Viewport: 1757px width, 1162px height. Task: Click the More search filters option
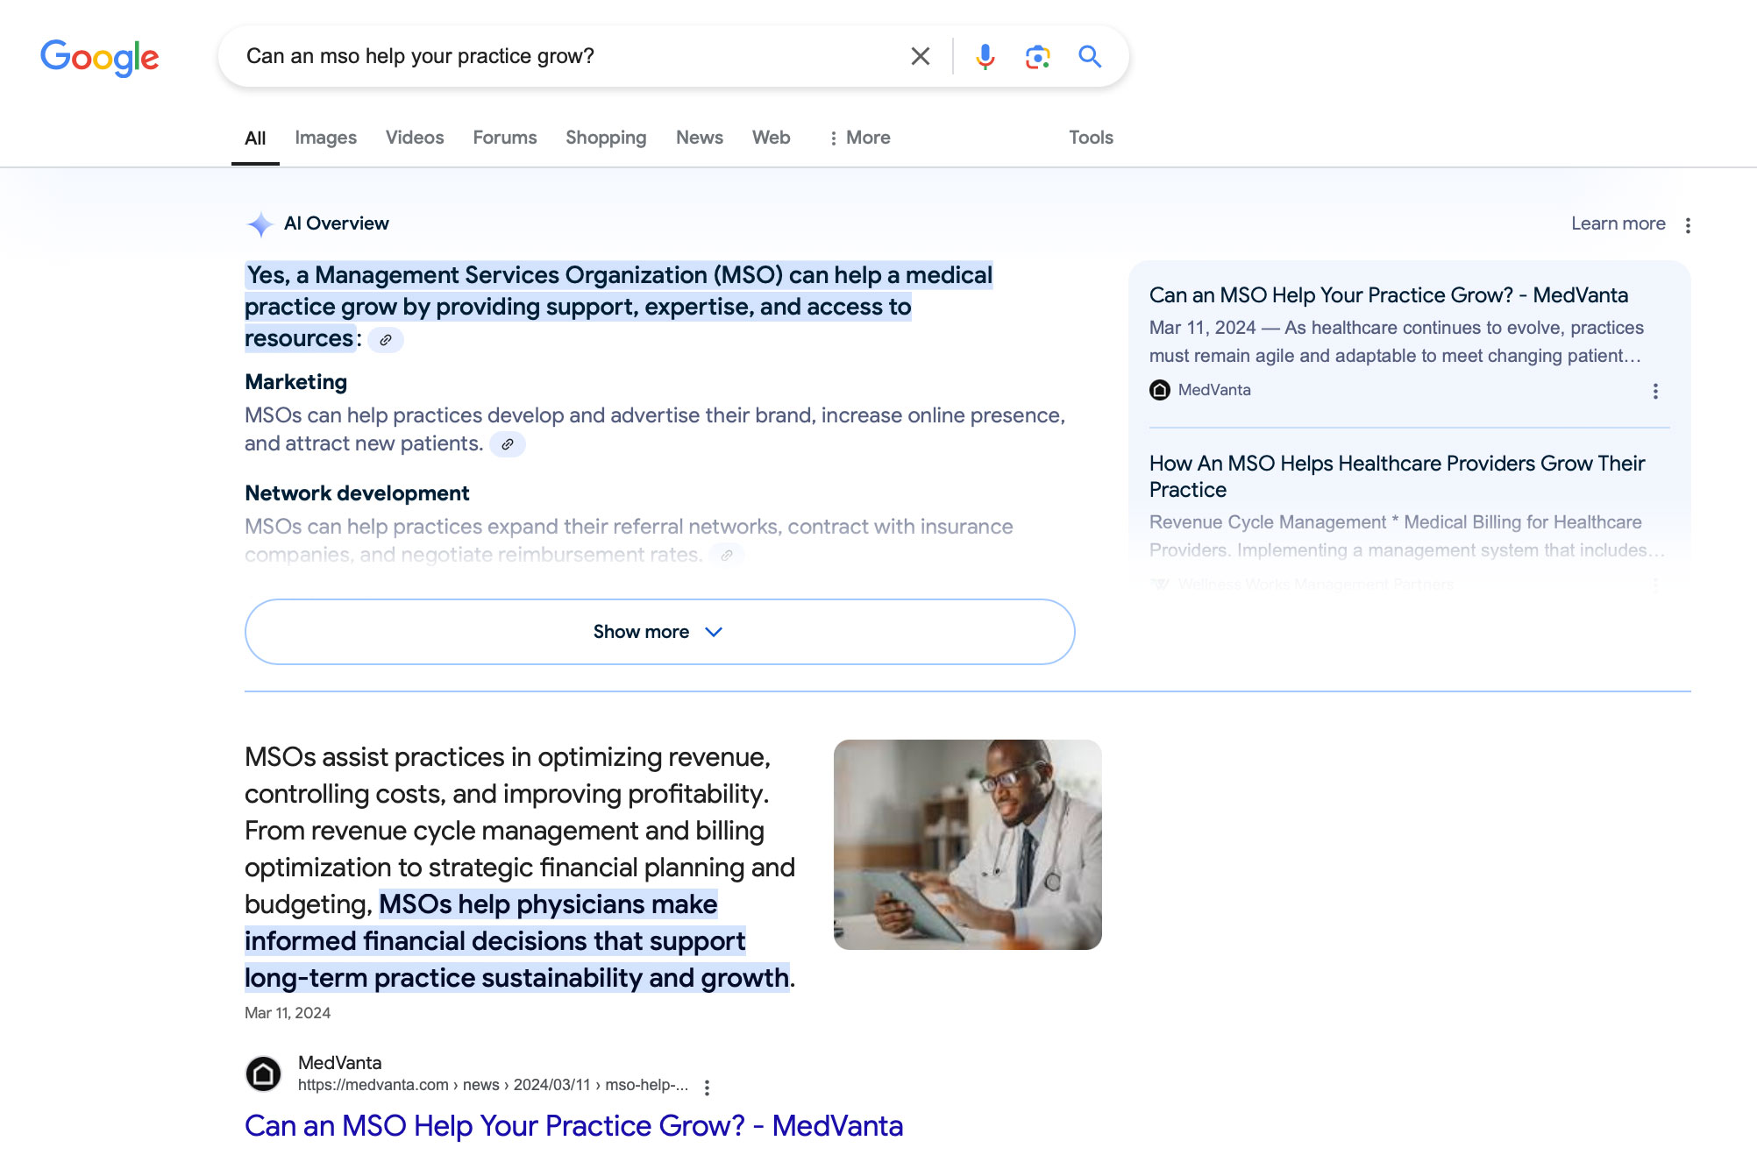(x=857, y=138)
